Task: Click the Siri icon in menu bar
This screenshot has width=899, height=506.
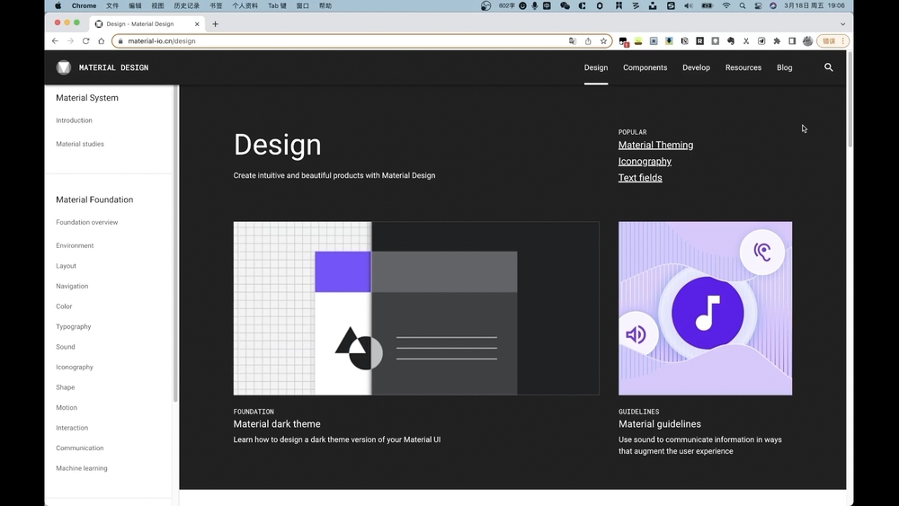Action: (x=773, y=5)
